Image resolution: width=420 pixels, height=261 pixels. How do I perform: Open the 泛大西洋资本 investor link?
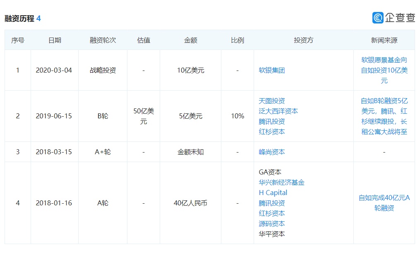(x=278, y=111)
